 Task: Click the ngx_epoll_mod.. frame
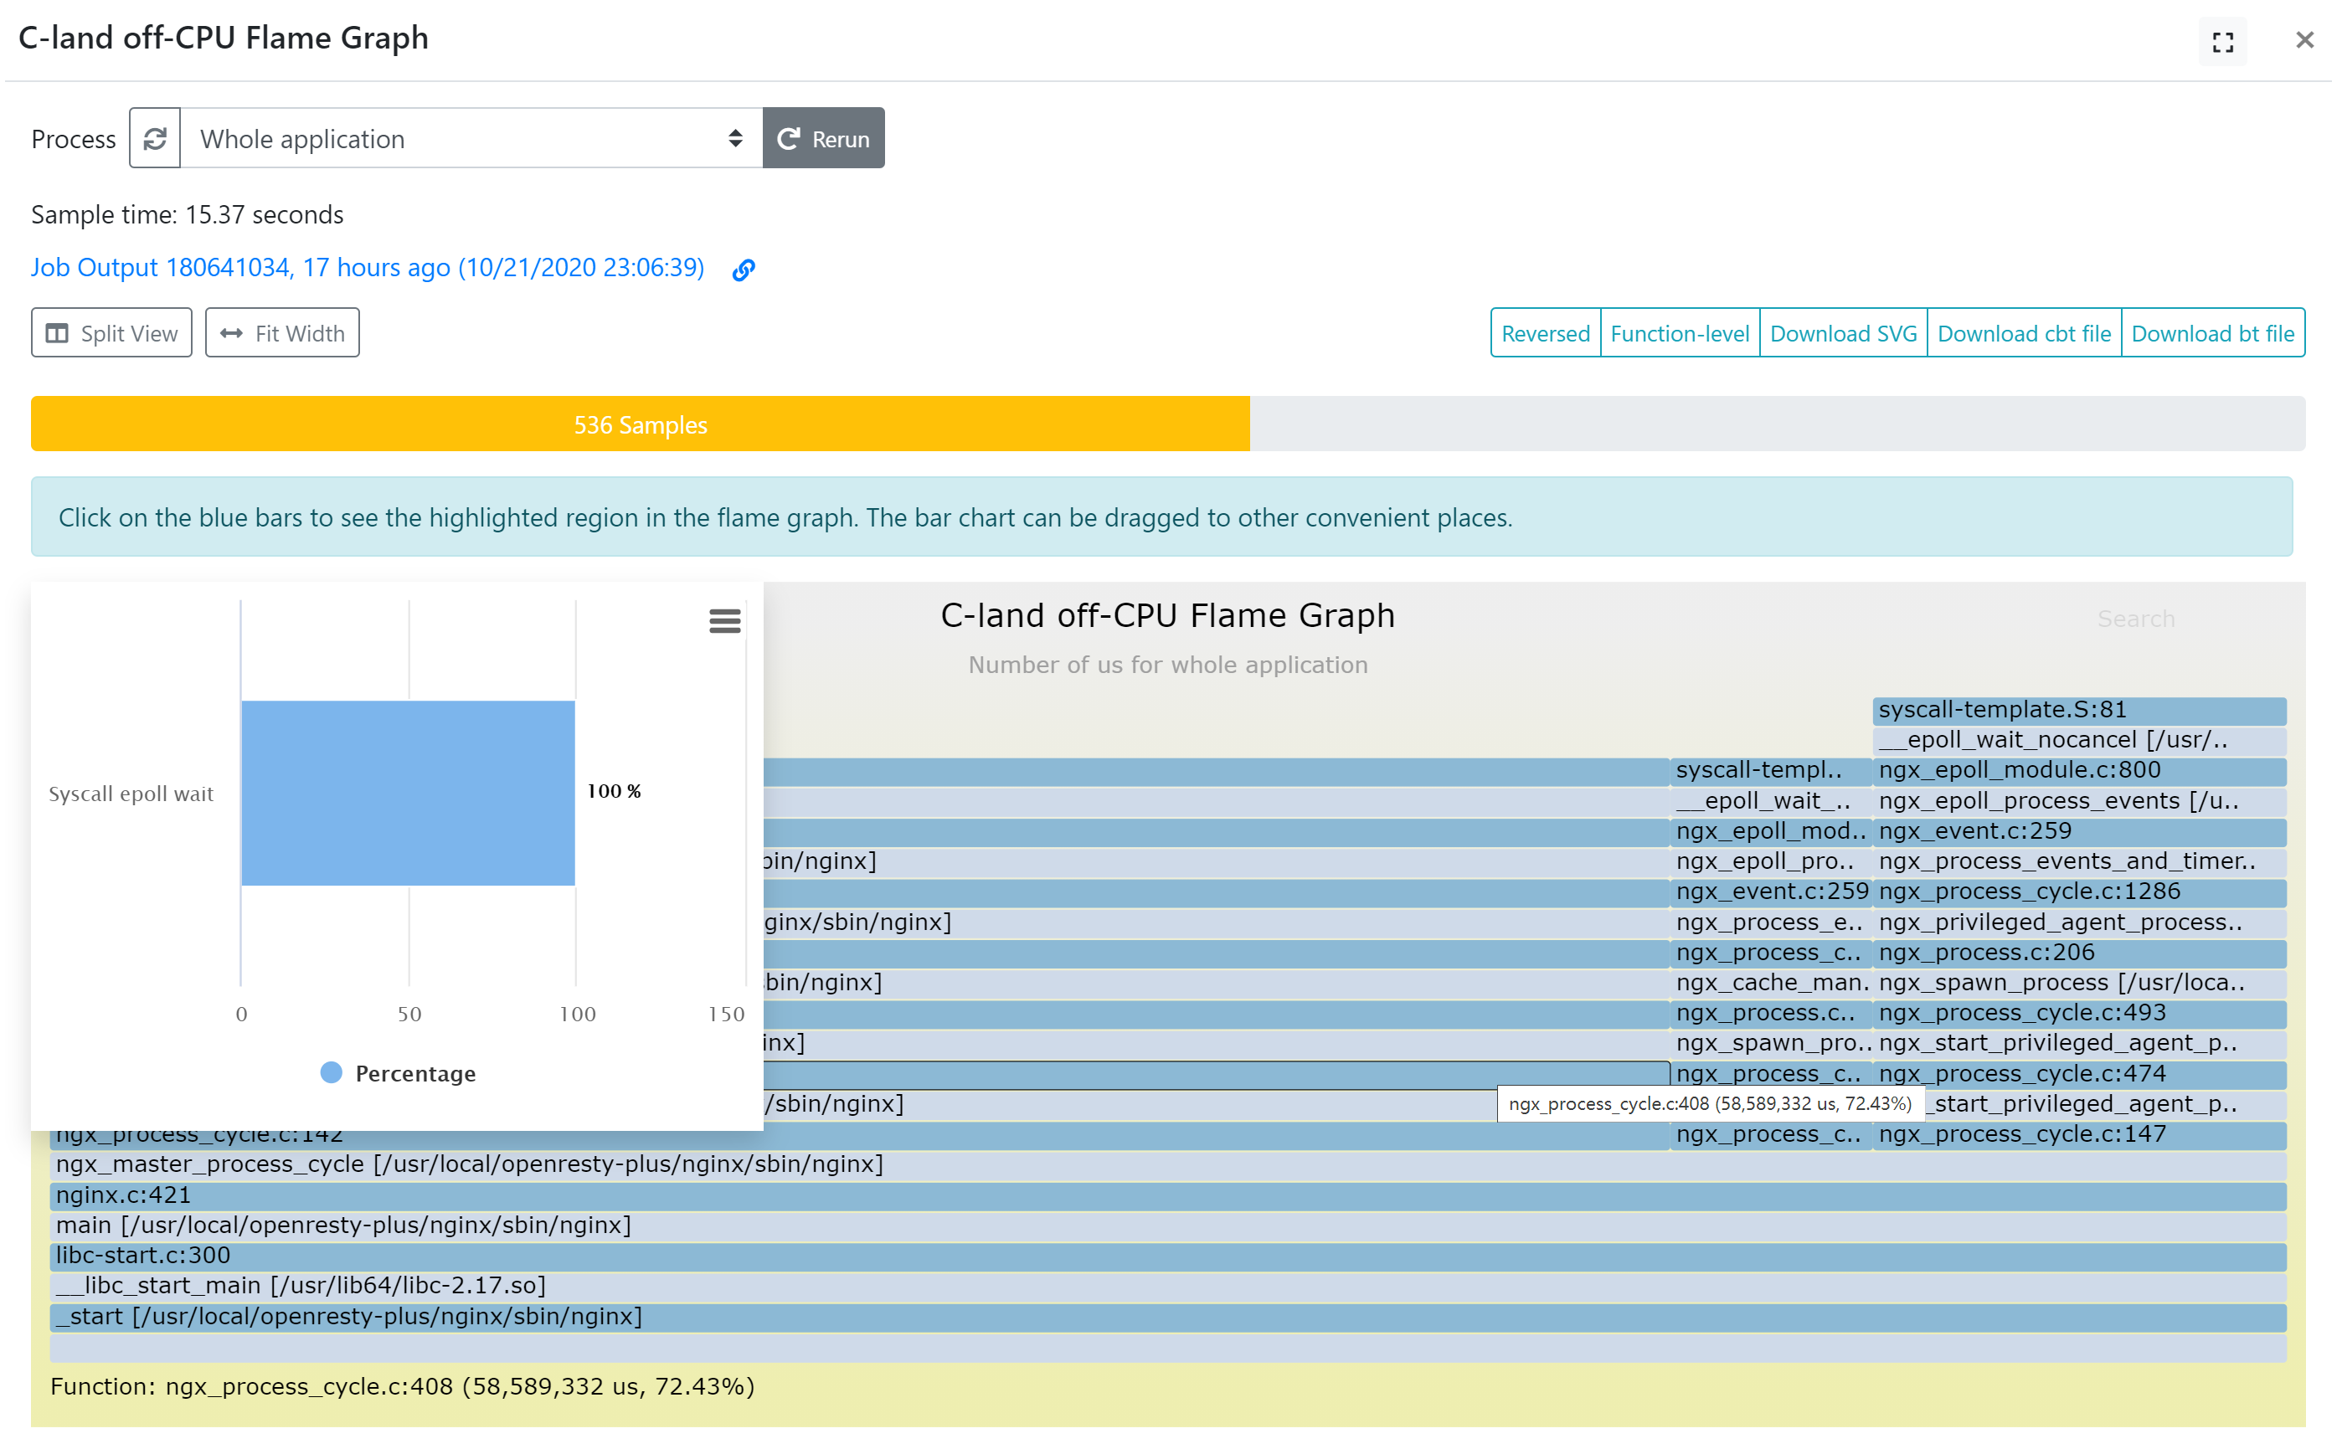coord(1771,831)
